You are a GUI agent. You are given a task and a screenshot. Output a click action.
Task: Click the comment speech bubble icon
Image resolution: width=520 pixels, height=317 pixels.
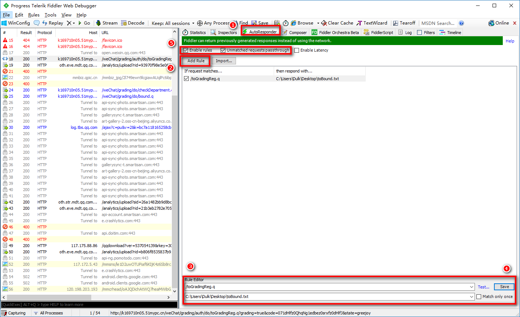(37, 23)
